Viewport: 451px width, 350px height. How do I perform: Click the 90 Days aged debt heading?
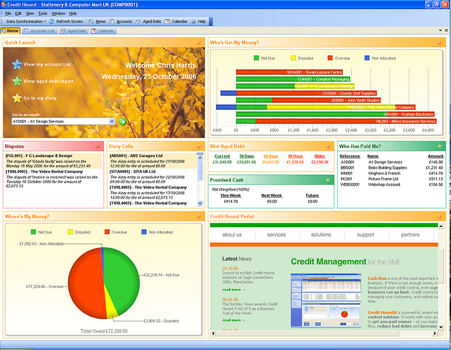[295, 156]
